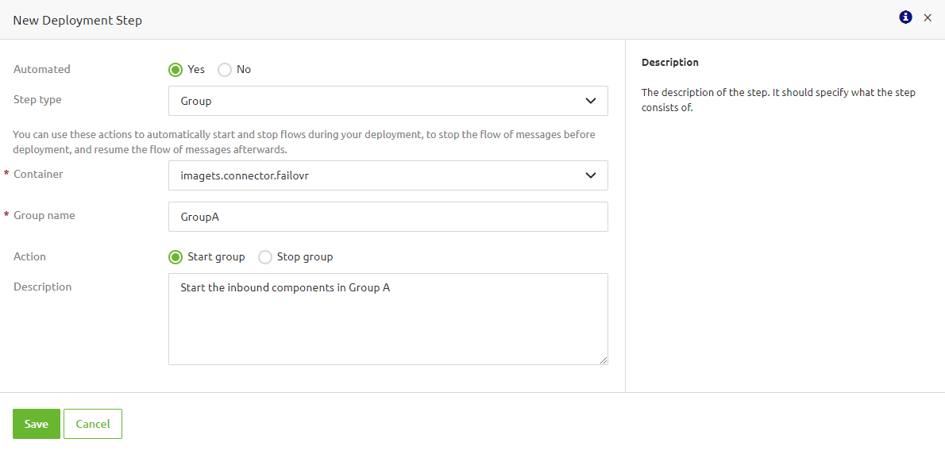Open the Container dropdown

(388, 175)
